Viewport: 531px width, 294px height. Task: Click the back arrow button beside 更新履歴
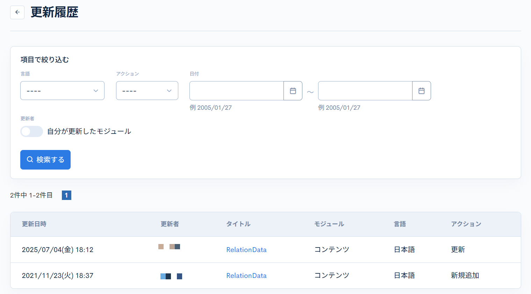pos(17,12)
